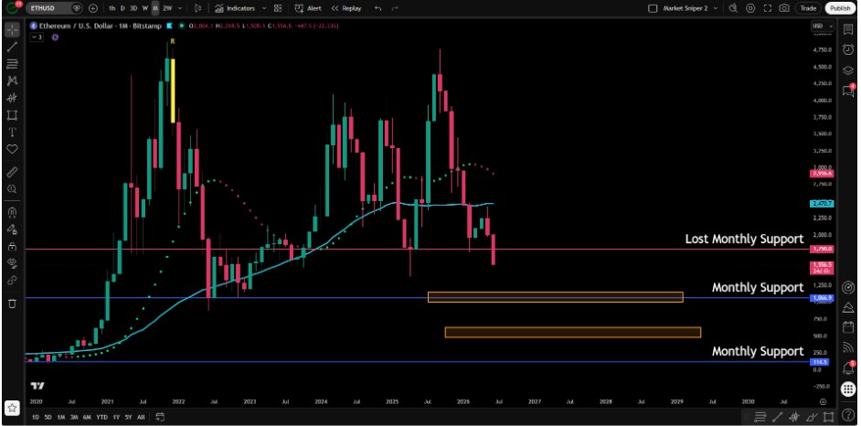Add a symbol to compare

click(x=93, y=8)
